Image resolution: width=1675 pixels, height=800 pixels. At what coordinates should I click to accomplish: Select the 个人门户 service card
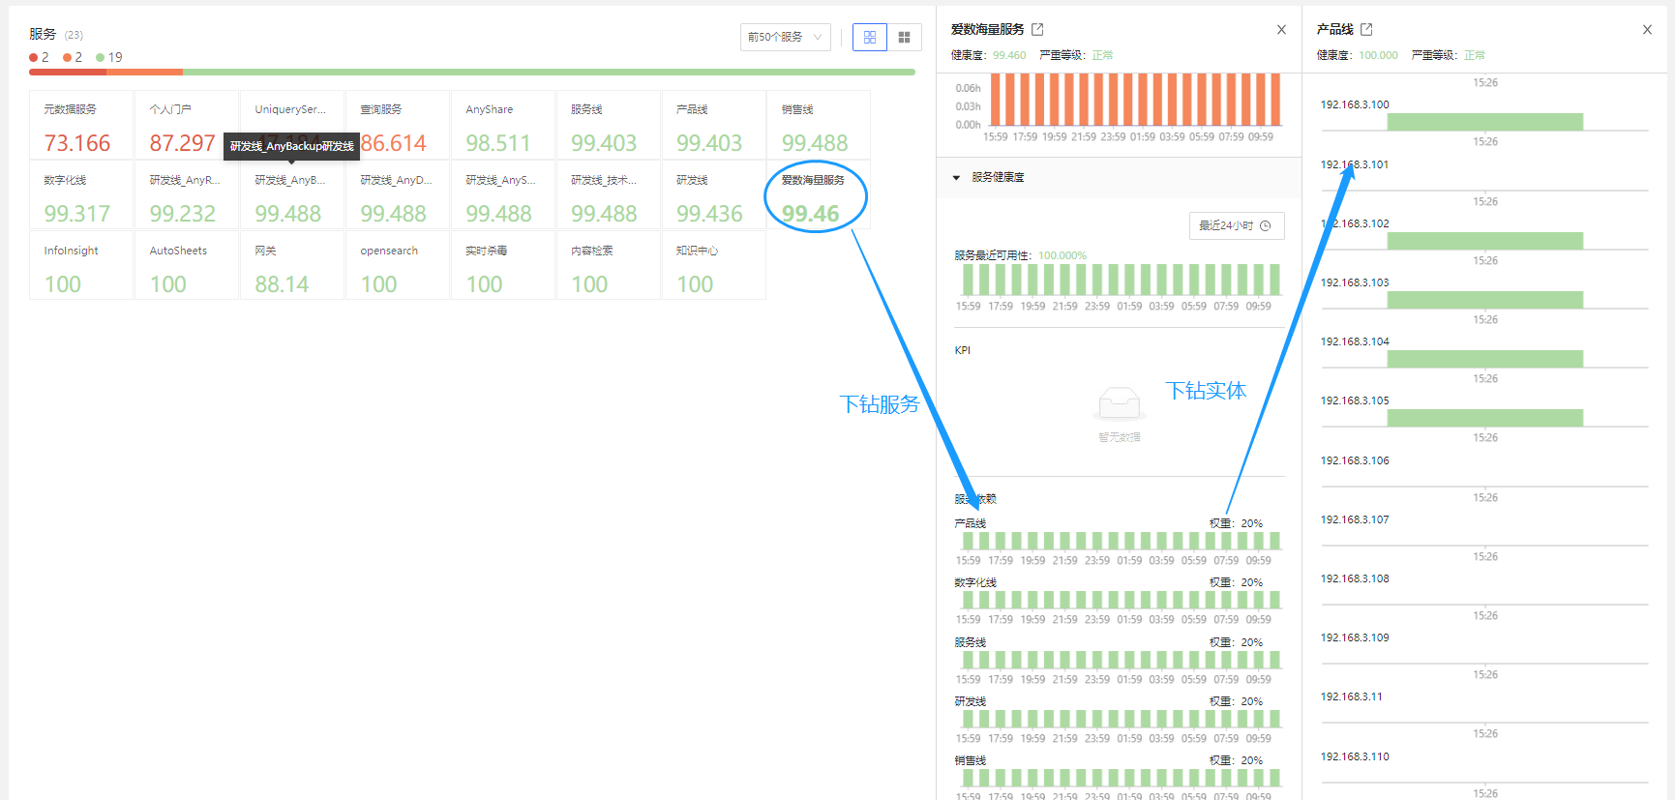[187, 125]
